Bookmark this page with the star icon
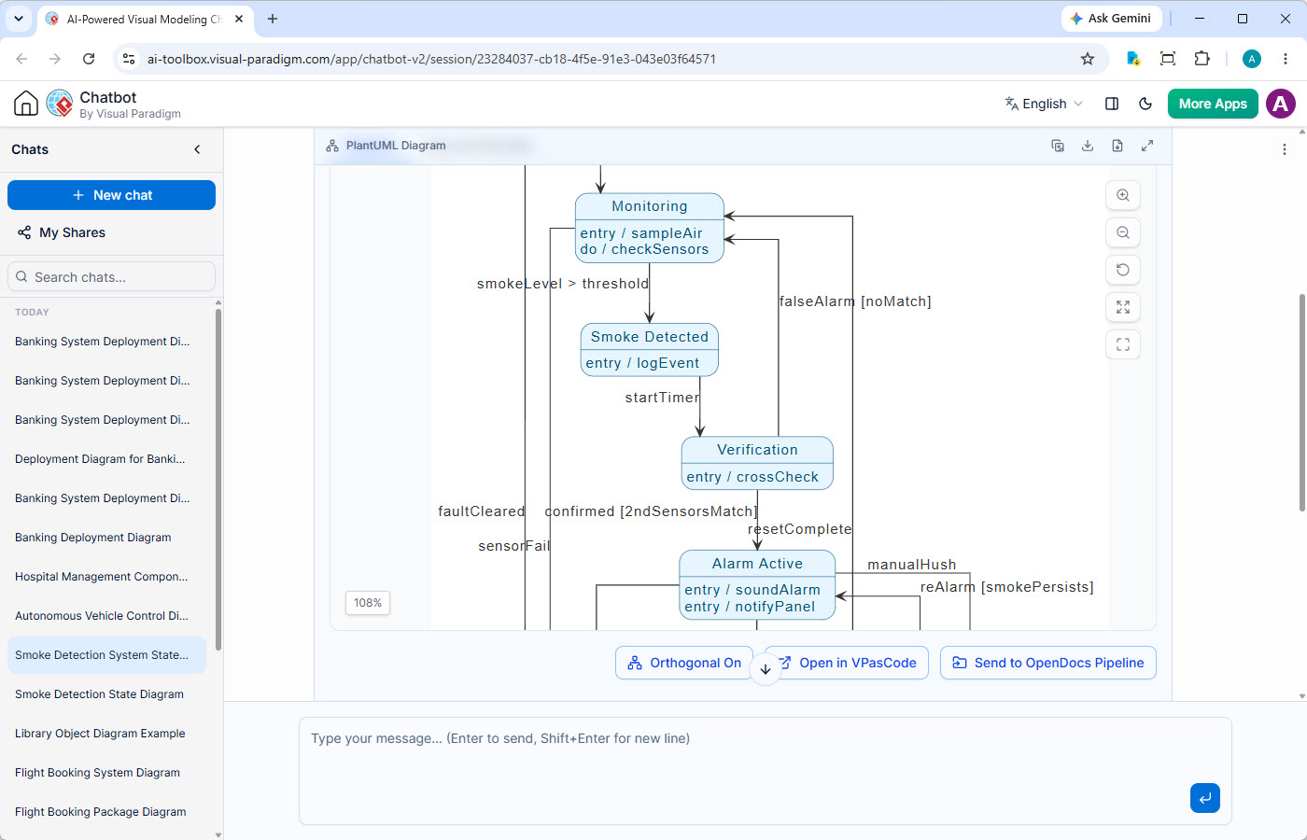This screenshot has width=1307, height=840. pos(1088,59)
